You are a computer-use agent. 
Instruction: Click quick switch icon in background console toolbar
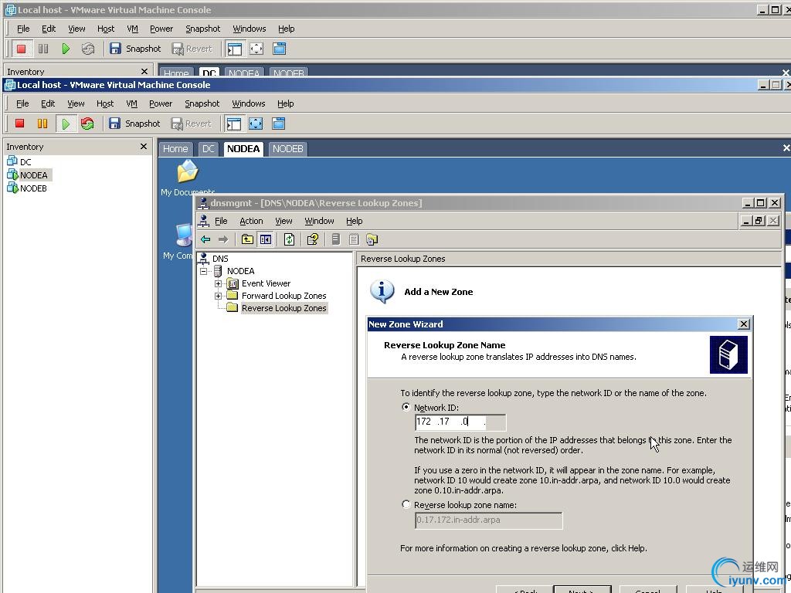point(280,49)
